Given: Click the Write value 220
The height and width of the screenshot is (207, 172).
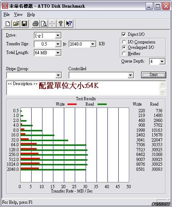Looking at the screenshot, I should [x=142, y=110].
